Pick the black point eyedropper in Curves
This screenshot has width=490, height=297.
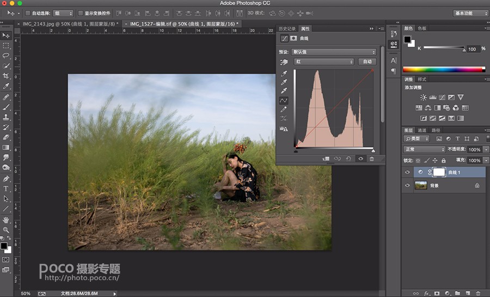tap(284, 74)
